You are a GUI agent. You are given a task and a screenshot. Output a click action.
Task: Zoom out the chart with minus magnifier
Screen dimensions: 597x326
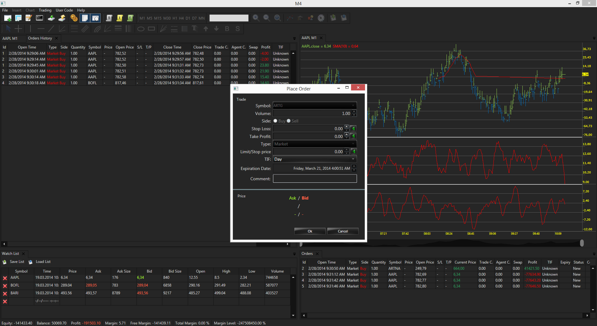[x=266, y=18]
